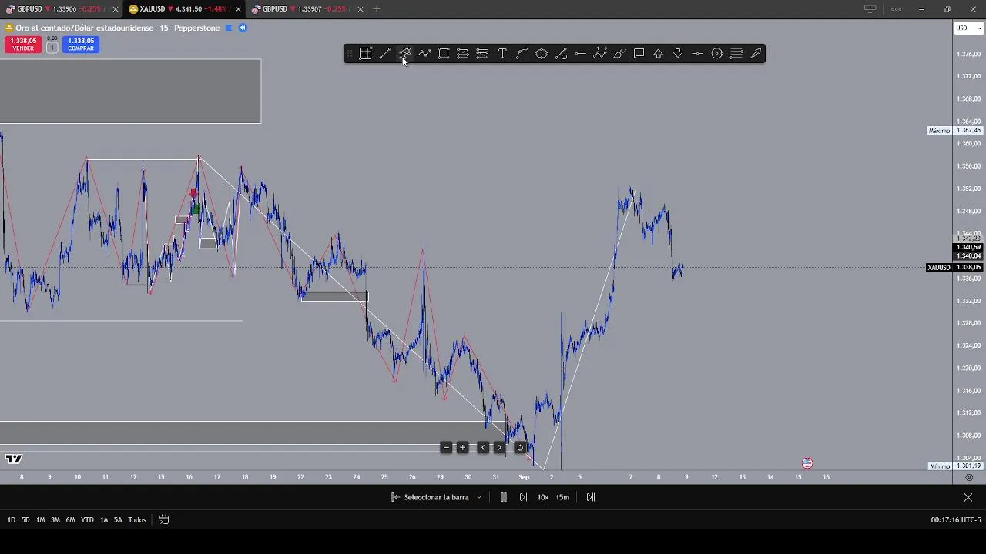Reset the chart view button

520,448
